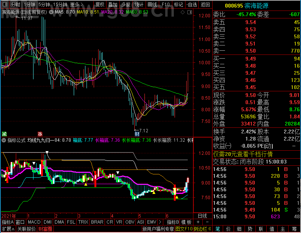Click the 日线 period label

[202, 216]
